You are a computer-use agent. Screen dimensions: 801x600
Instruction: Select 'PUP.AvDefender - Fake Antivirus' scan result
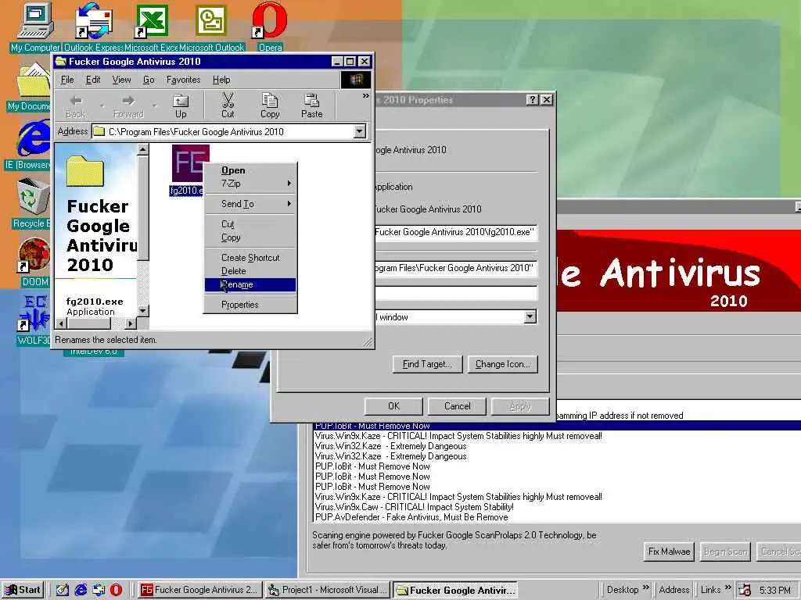pos(411,517)
